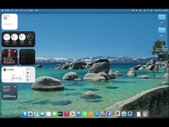
Task: Open the News app in Dock
Action: tap(73, 114)
